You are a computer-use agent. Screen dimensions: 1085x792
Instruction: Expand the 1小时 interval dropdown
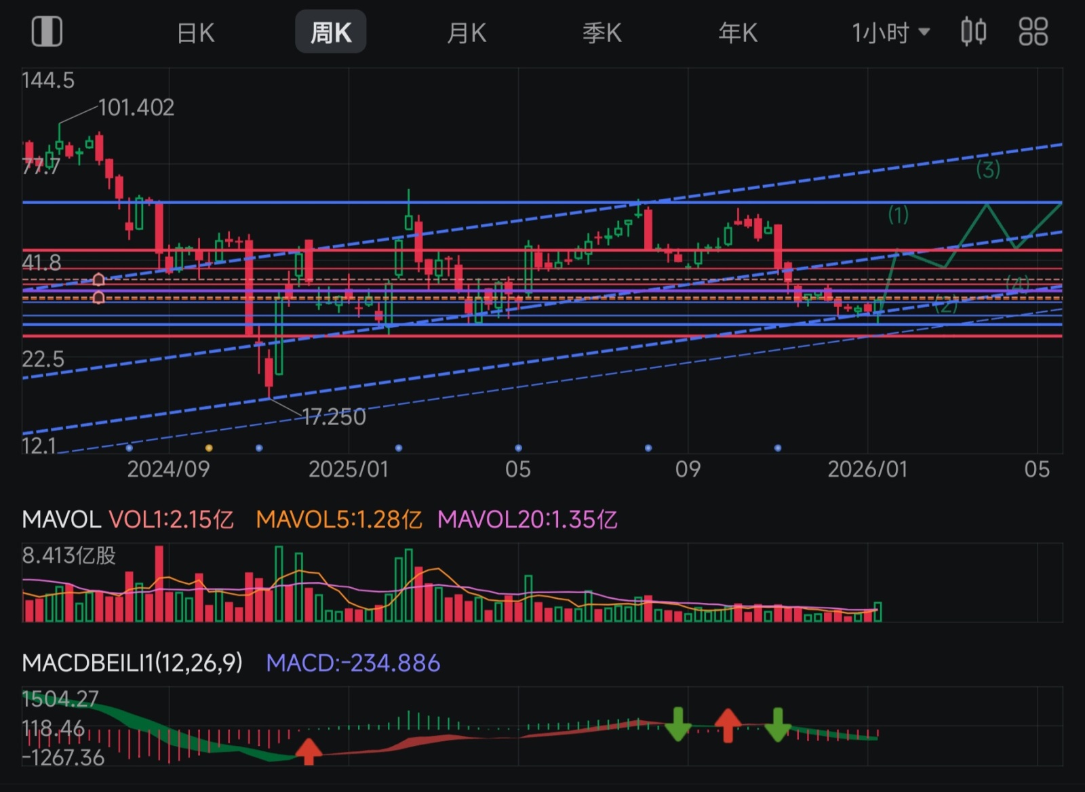click(x=890, y=33)
